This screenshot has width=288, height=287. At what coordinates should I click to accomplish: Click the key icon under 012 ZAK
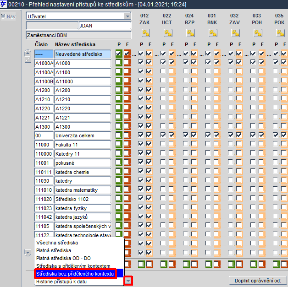coord(146,33)
